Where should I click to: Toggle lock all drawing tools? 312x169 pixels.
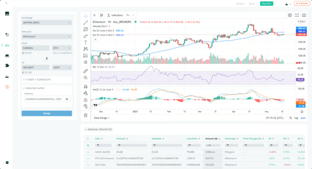(85, 100)
